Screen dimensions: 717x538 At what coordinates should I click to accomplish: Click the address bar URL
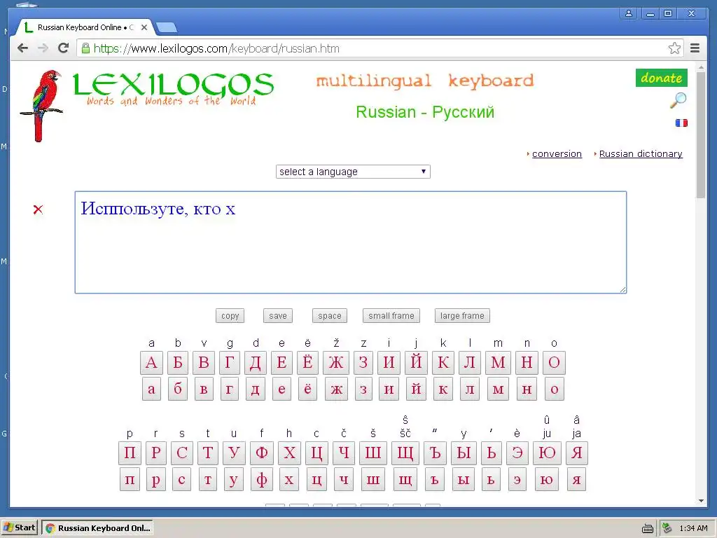pyautogui.click(x=216, y=48)
